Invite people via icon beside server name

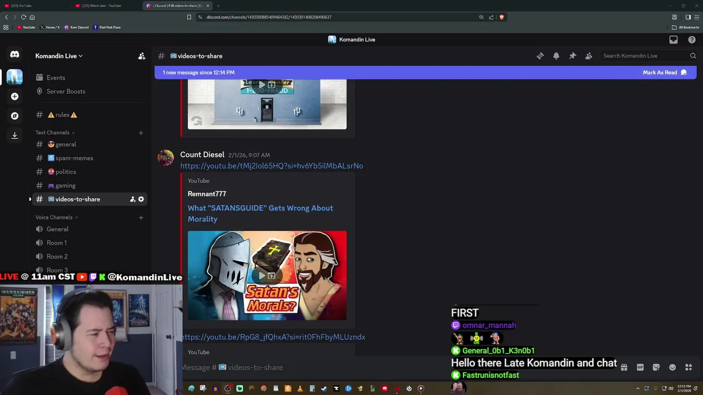[x=142, y=56]
